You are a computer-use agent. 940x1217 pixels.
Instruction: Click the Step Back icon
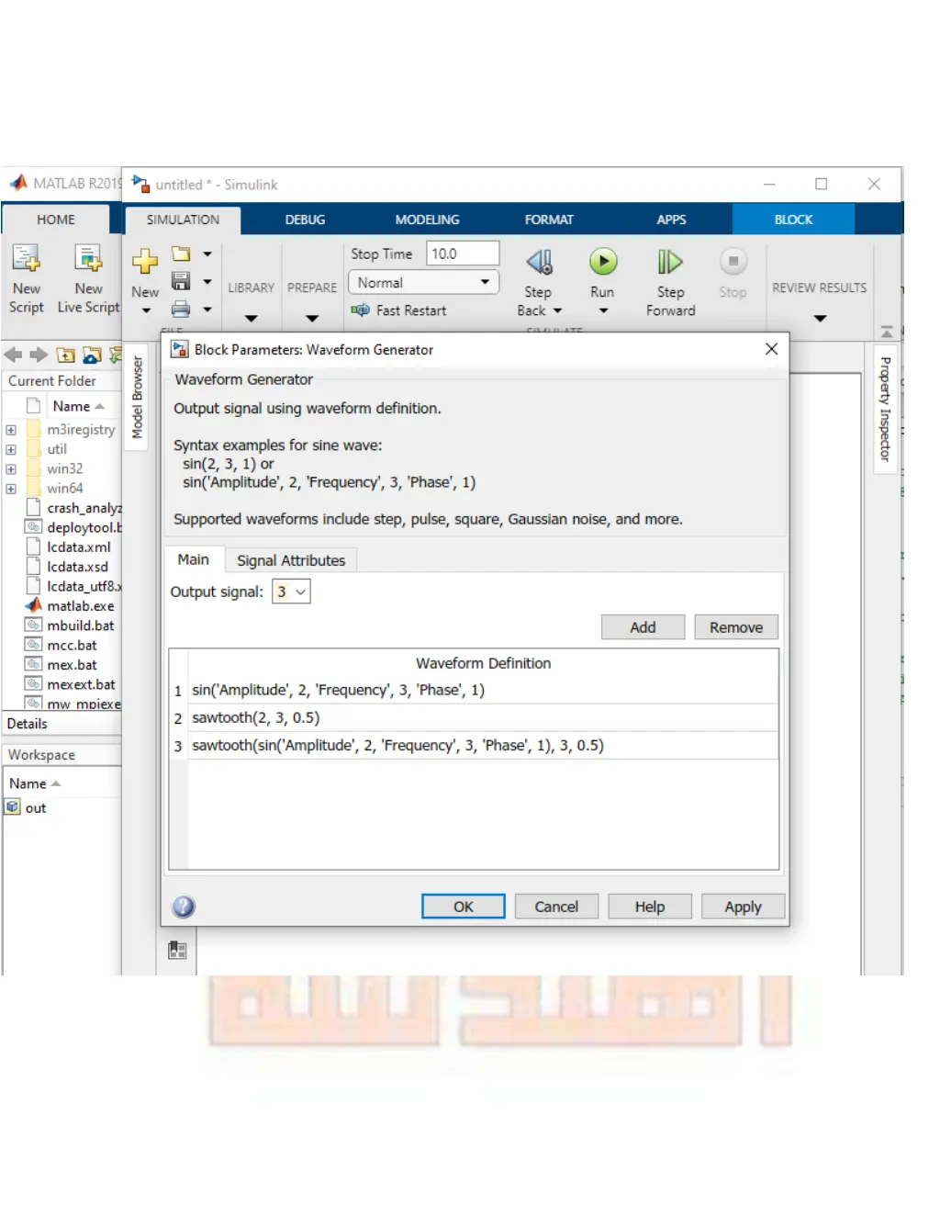tap(540, 263)
